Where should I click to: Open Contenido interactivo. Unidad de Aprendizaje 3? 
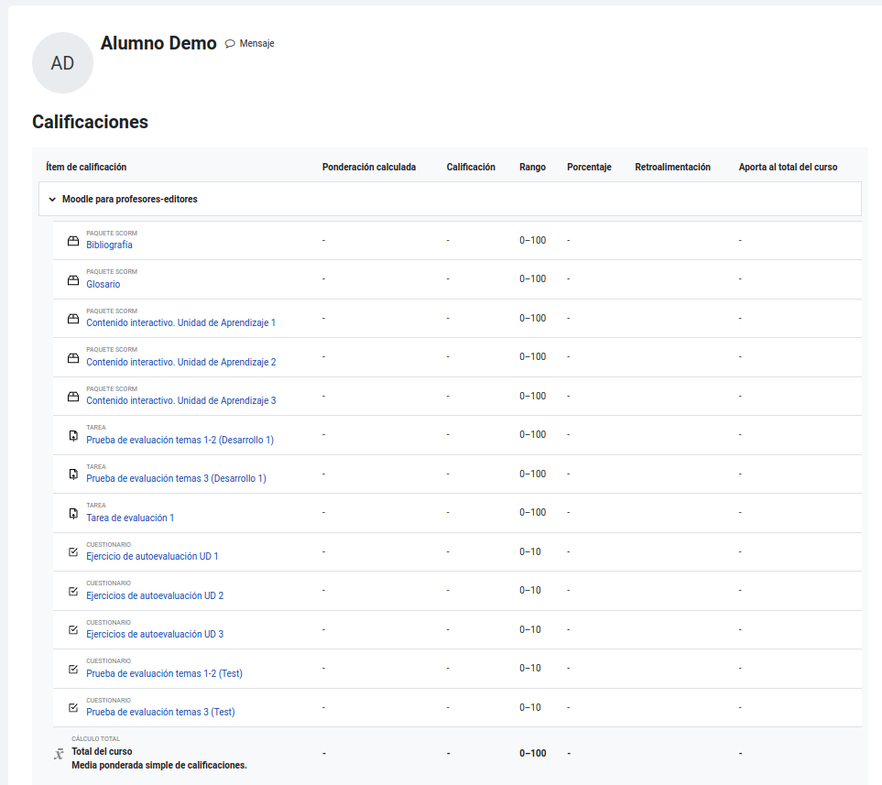click(181, 400)
